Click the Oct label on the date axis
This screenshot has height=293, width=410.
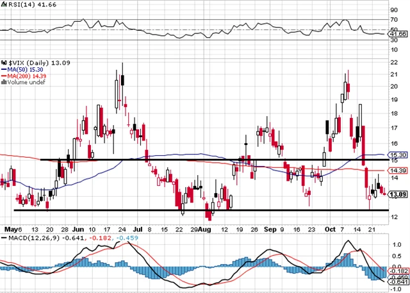point(329,228)
